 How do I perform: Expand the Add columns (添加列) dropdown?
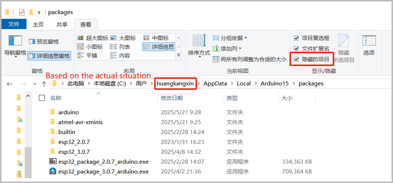tap(227, 49)
